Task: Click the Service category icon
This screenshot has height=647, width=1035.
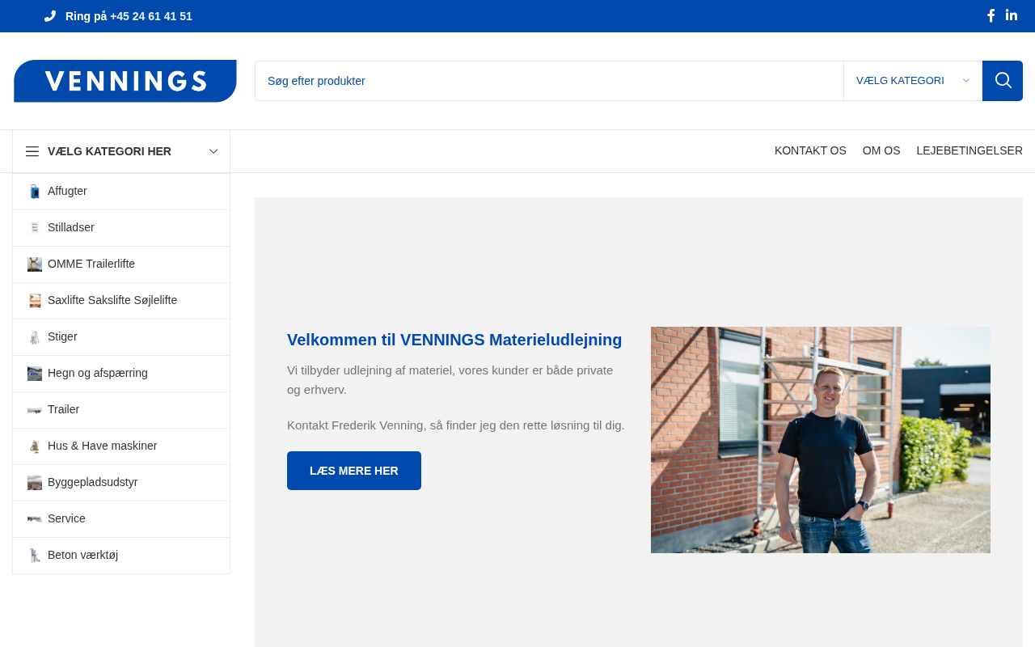Action: point(35,519)
